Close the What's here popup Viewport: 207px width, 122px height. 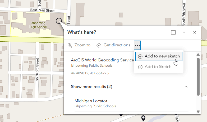195,32
